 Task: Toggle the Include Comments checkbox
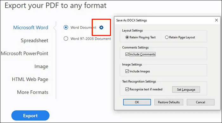point(127,54)
